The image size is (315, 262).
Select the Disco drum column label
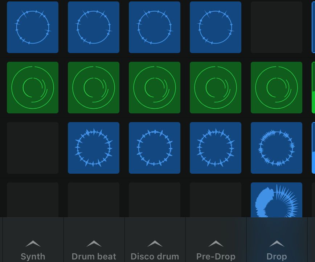(155, 256)
